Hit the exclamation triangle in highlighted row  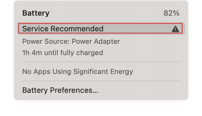175,29
